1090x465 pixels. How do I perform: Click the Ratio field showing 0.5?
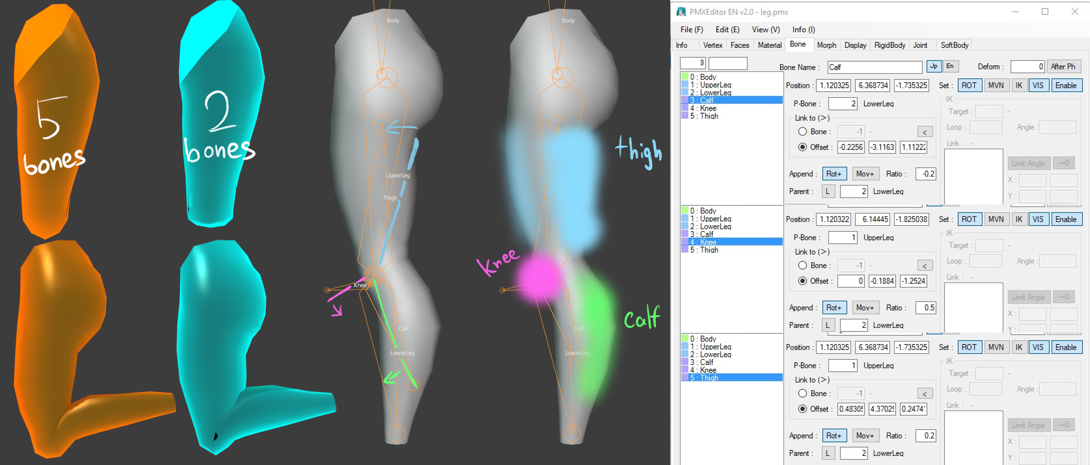(x=925, y=308)
